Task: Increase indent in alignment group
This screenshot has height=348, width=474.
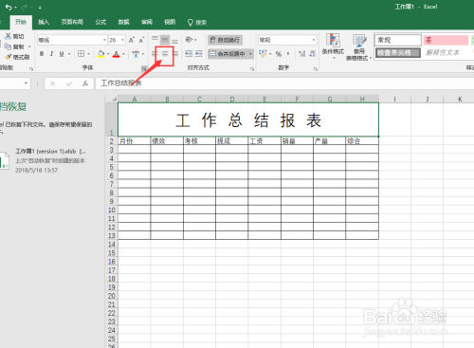Action: click(x=199, y=54)
